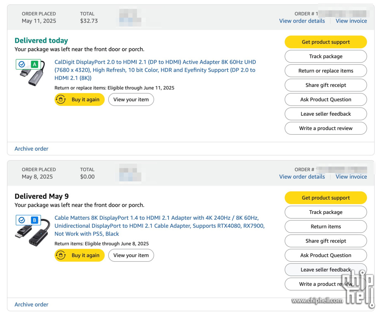Track package for the Cable Matters order
This screenshot has width=380, height=314.
pyautogui.click(x=326, y=212)
